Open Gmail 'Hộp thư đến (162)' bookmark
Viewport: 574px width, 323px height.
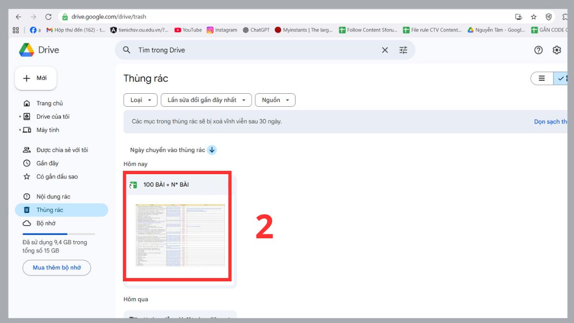[76, 30]
